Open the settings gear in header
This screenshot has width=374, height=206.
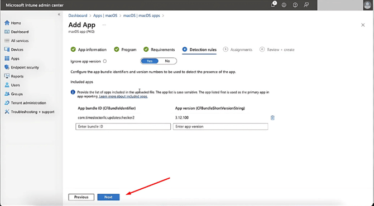point(284,5)
